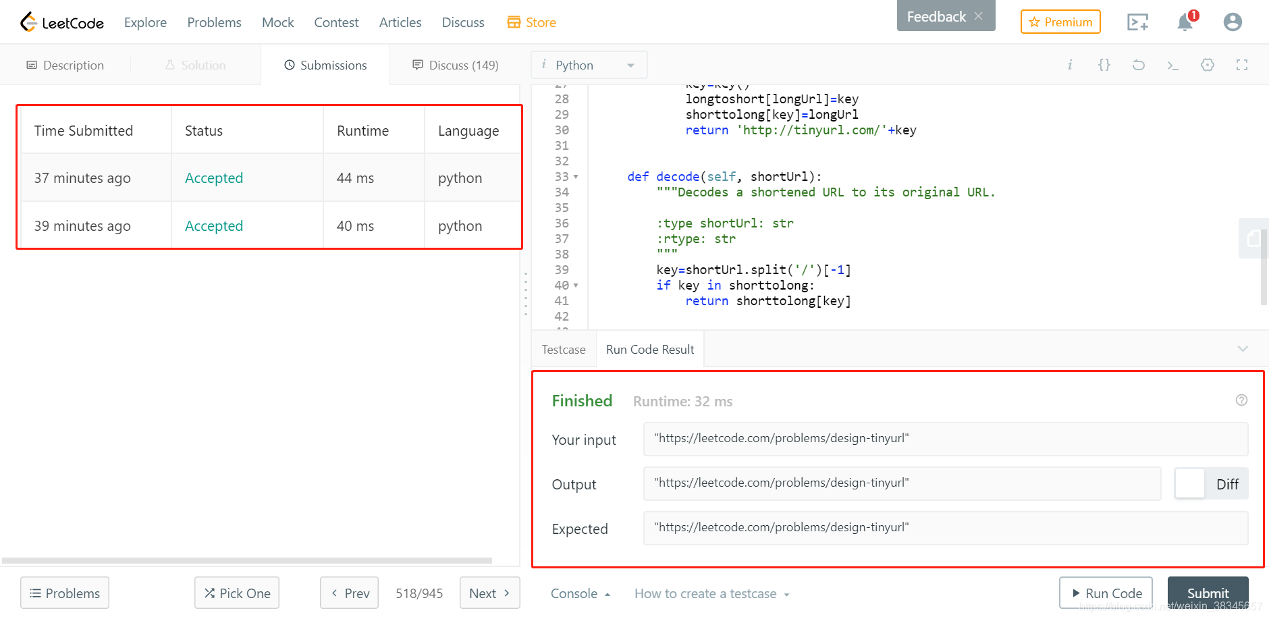
Task: Click the Expected result field
Action: pos(946,528)
